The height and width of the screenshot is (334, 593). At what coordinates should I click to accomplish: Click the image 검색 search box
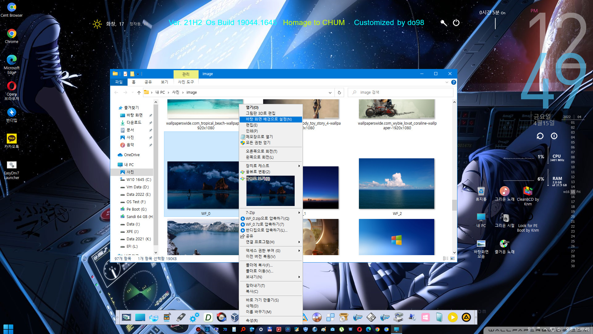(401, 92)
